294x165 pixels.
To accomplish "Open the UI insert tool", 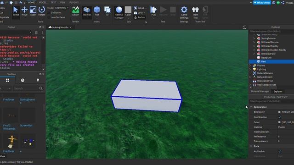I will coord(107,11).
